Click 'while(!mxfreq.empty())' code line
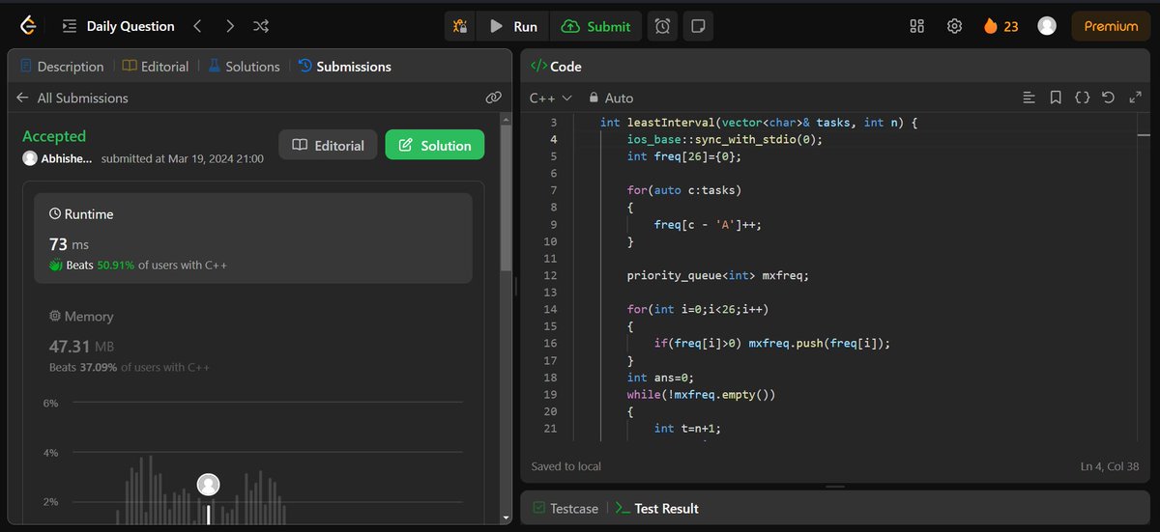 pyautogui.click(x=701, y=394)
